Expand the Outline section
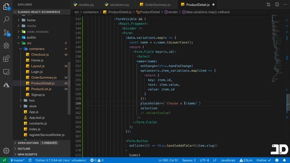The image size is (290, 163). coord(42,149)
